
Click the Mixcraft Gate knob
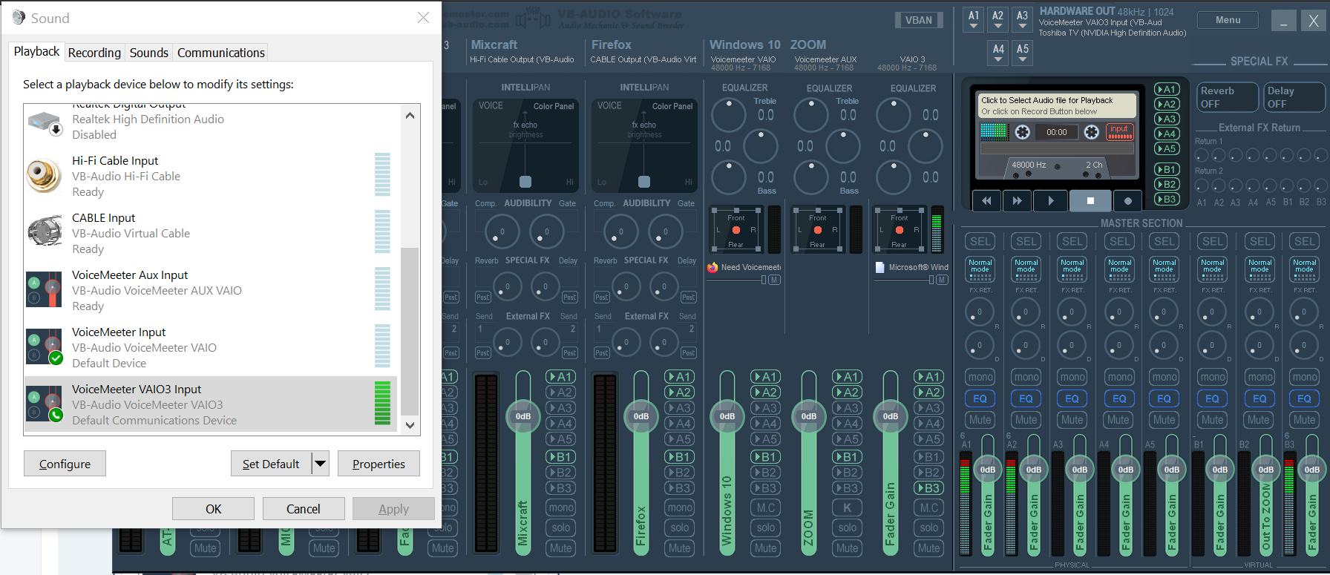pyautogui.click(x=547, y=232)
